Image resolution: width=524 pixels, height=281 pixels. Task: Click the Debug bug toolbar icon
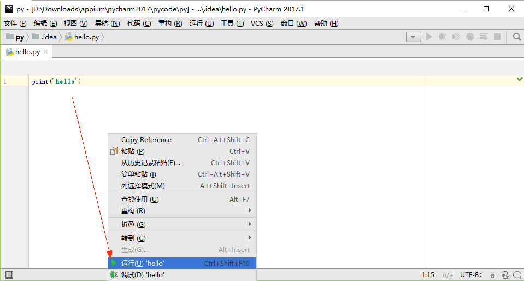click(x=443, y=37)
